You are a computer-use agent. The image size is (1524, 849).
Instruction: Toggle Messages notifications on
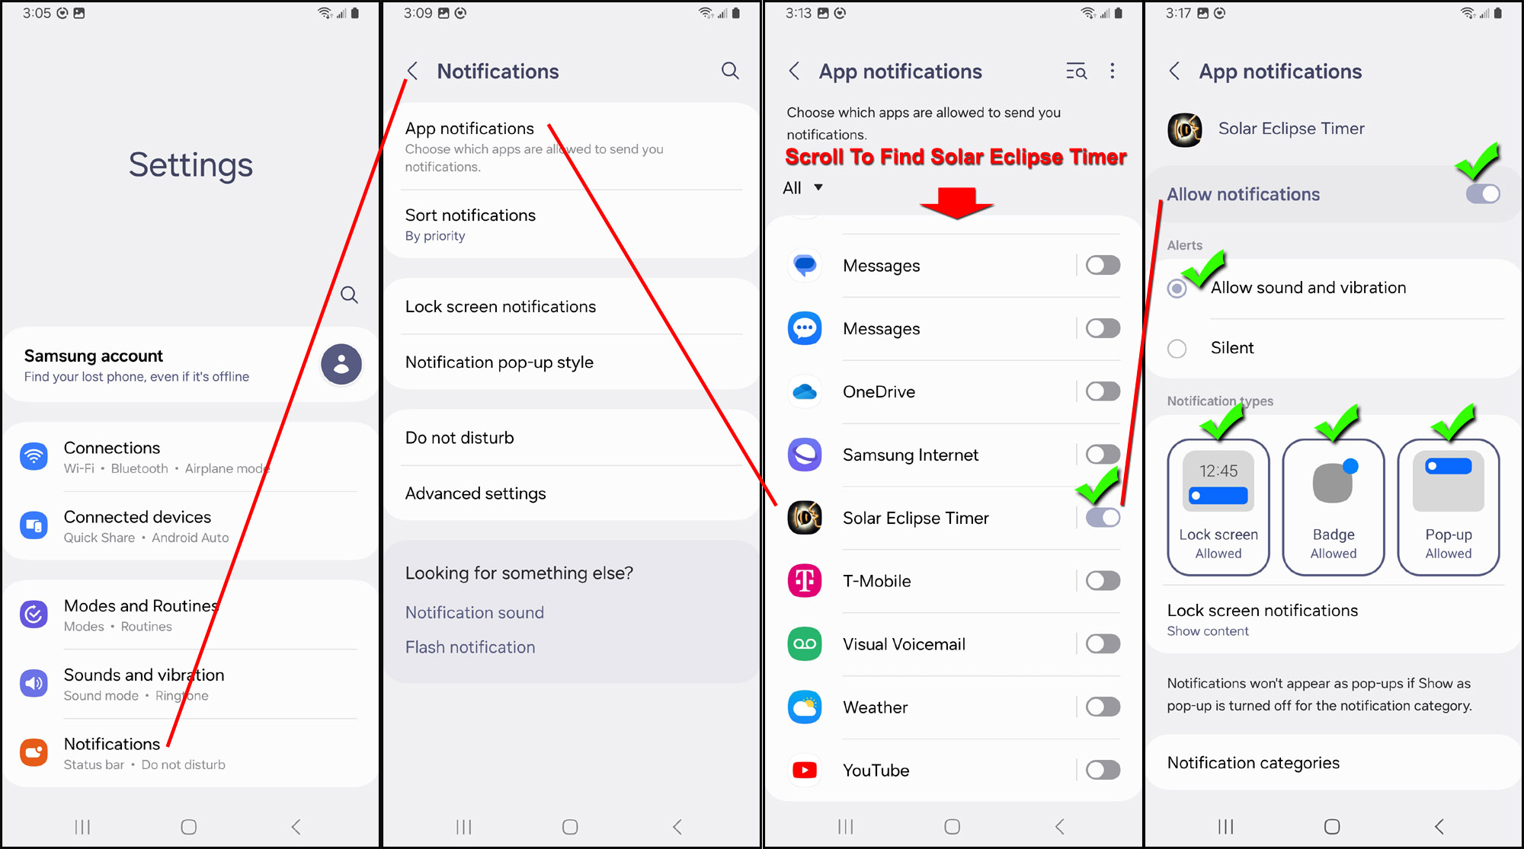click(1101, 266)
